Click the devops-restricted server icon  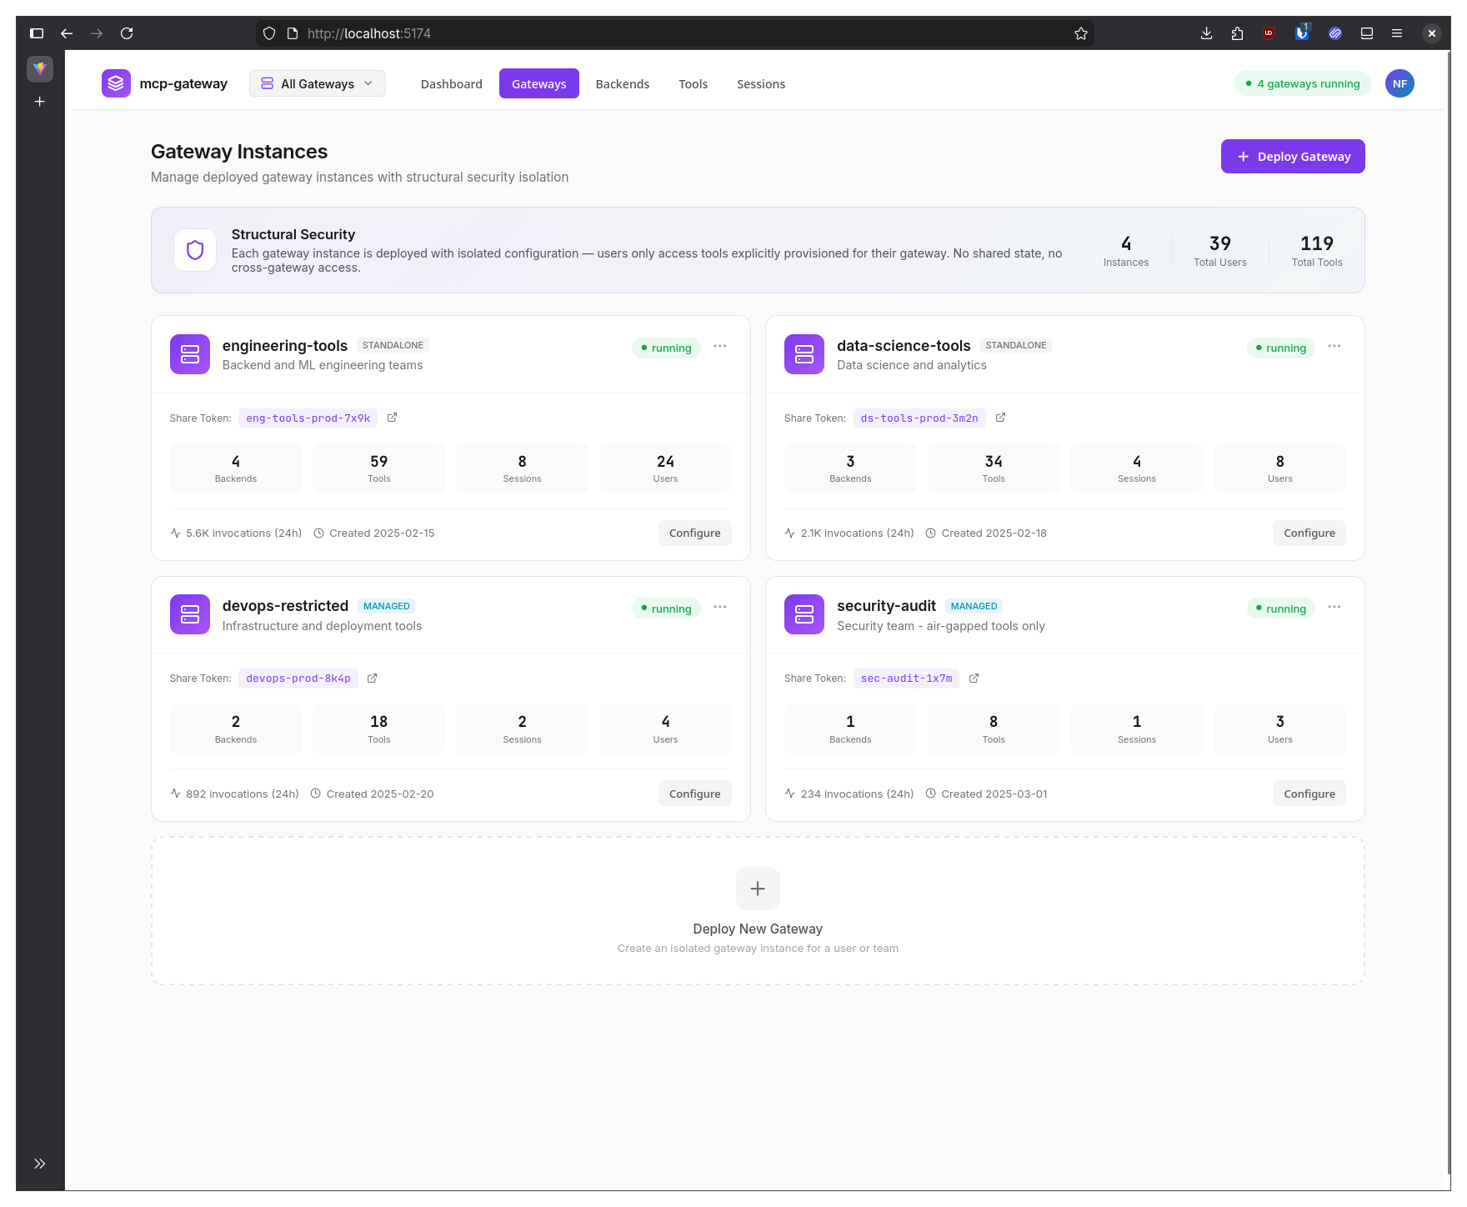[190, 614]
